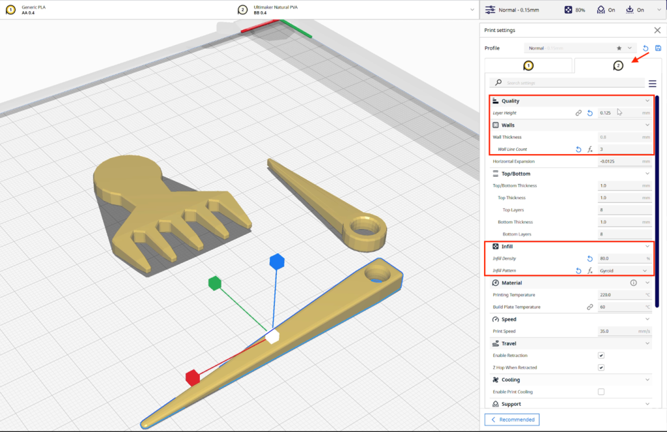The image size is (667, 432).
Task: Edit the Infill Density value 80.0
Action: (x=625, y=258)
